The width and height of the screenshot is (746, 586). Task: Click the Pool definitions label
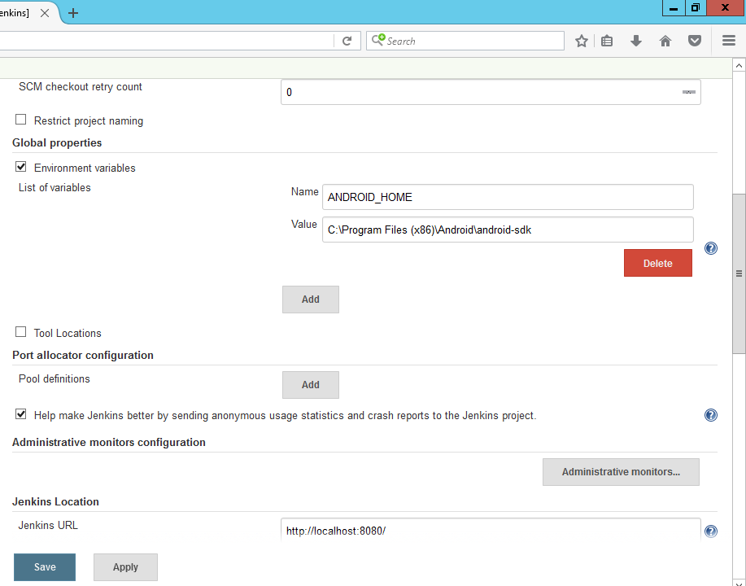pos(55,379)
